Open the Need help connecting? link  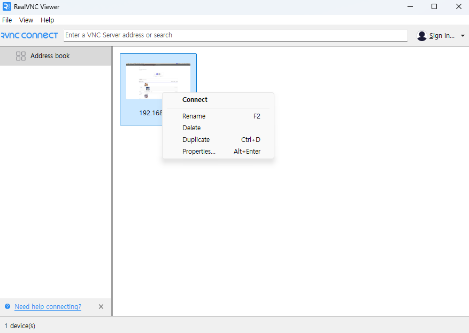pos(48,307)
